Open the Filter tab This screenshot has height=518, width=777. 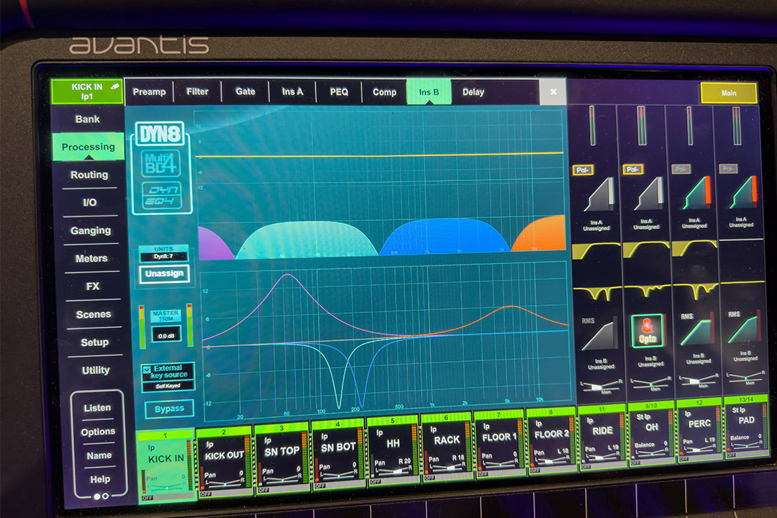click(x=197, y=91)
